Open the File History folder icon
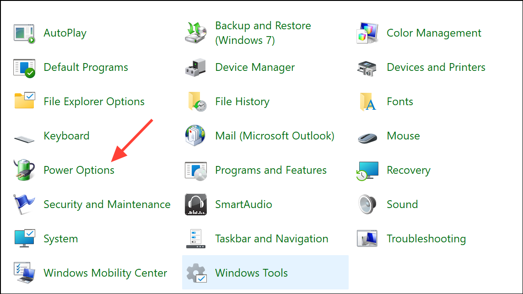This screenshot has width=523, height=294. coord(196,102)
